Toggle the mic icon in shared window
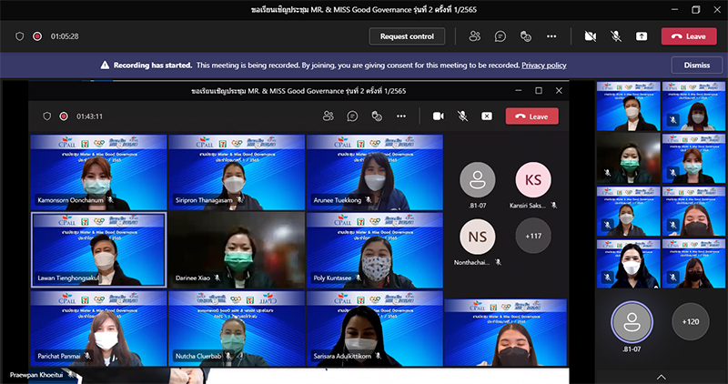This screenshot has width=728, height=384. tap(462, 116)
